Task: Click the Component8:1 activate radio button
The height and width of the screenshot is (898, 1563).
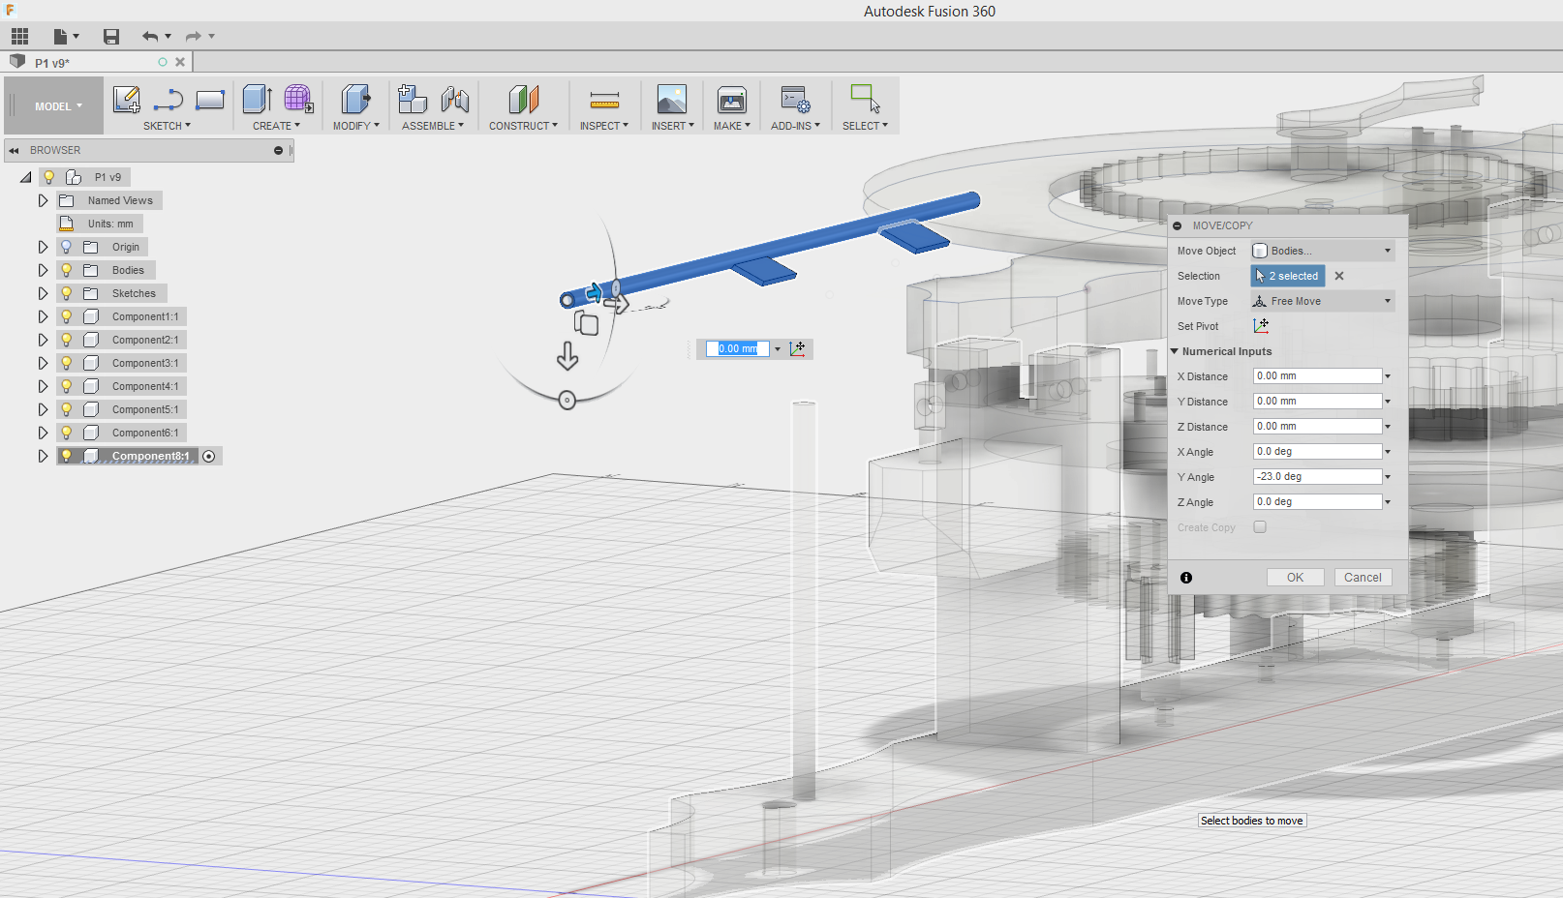Action: tap(209, 456)
